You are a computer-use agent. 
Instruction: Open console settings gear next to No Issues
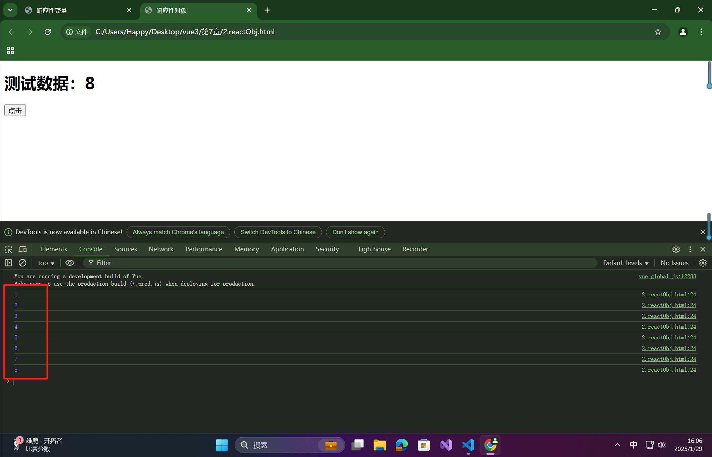(x=703, y=263)
